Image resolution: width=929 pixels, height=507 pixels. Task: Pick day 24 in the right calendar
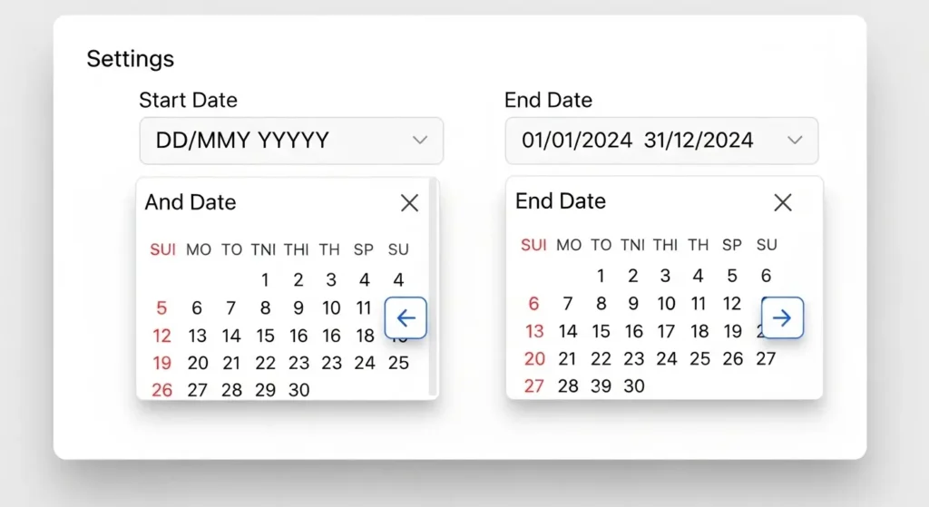click(x=666, y=358)
